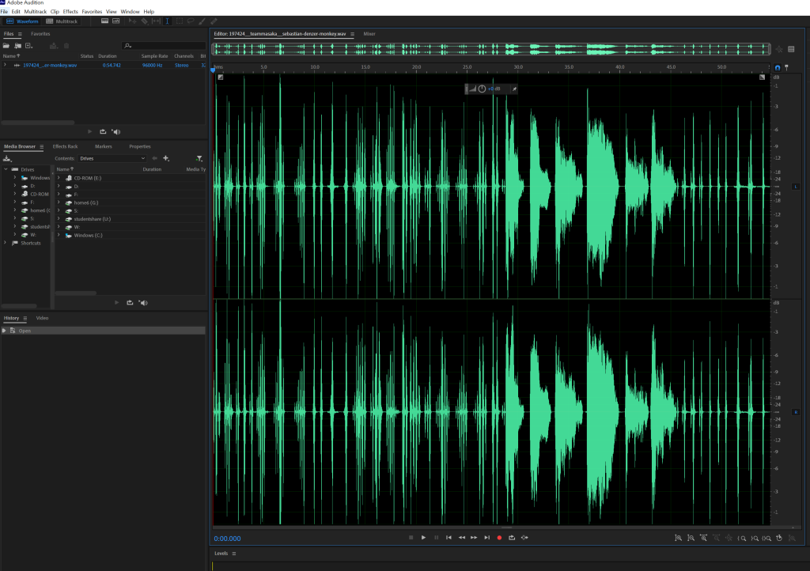Screen dimensions: 810x571
Task: Open the Contents Drives dropdown
Action: 111,158
